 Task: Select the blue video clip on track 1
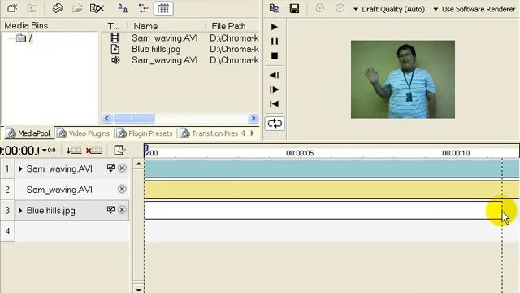click(331, 168)
